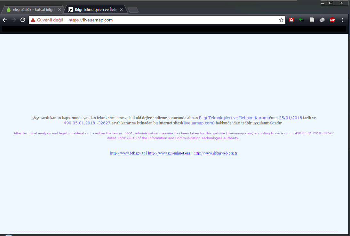Click the English 'After technical analysis' paragraph
The width and height of the screenshot is (350, 236).
coord(174,135)
